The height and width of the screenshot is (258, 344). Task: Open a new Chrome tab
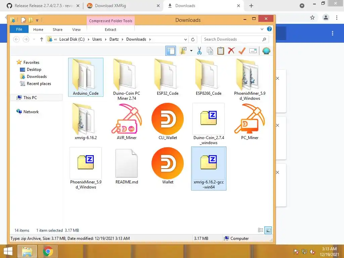251,6
